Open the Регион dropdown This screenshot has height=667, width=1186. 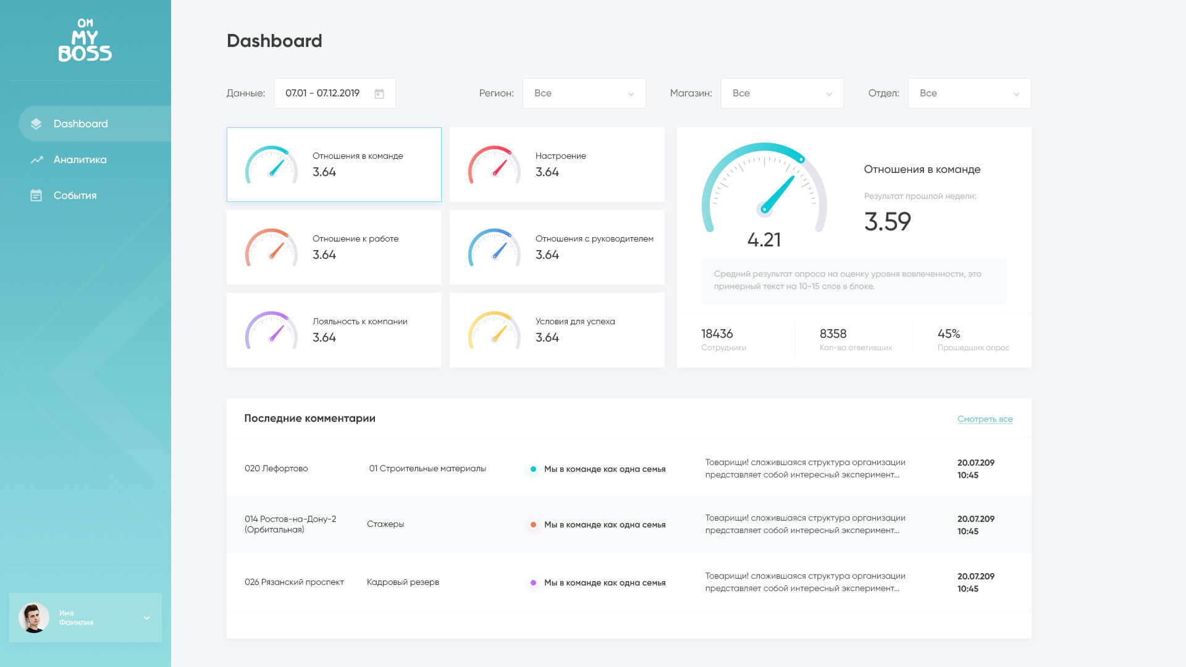[x=584, y=93]
